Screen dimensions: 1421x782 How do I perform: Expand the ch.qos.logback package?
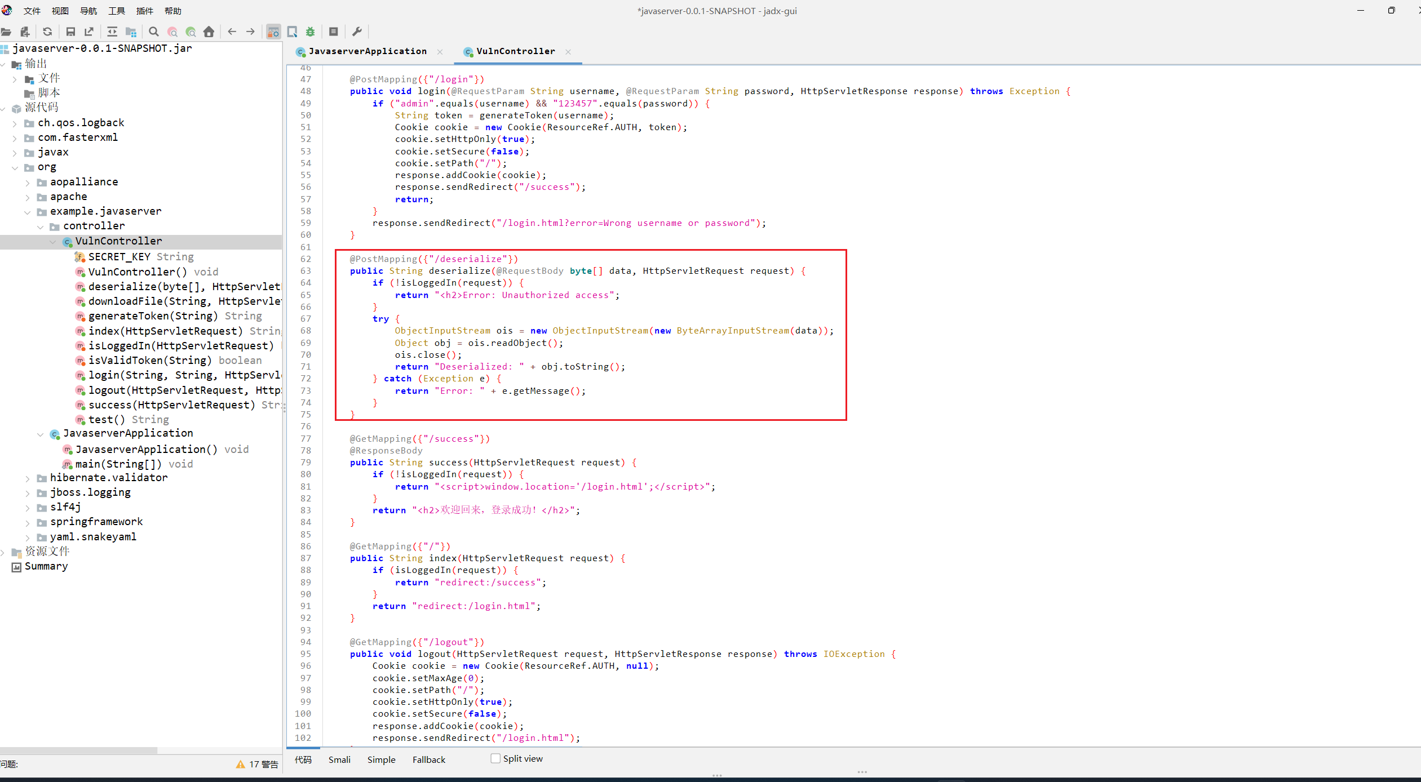coord(15,123)
